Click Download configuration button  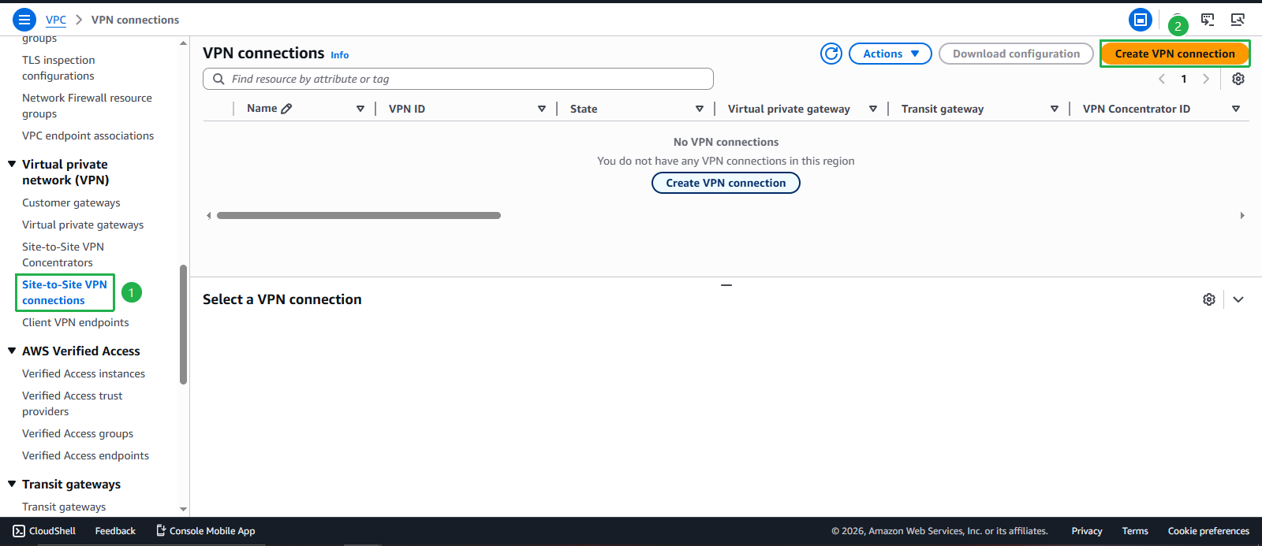(x=1016, y=54)
